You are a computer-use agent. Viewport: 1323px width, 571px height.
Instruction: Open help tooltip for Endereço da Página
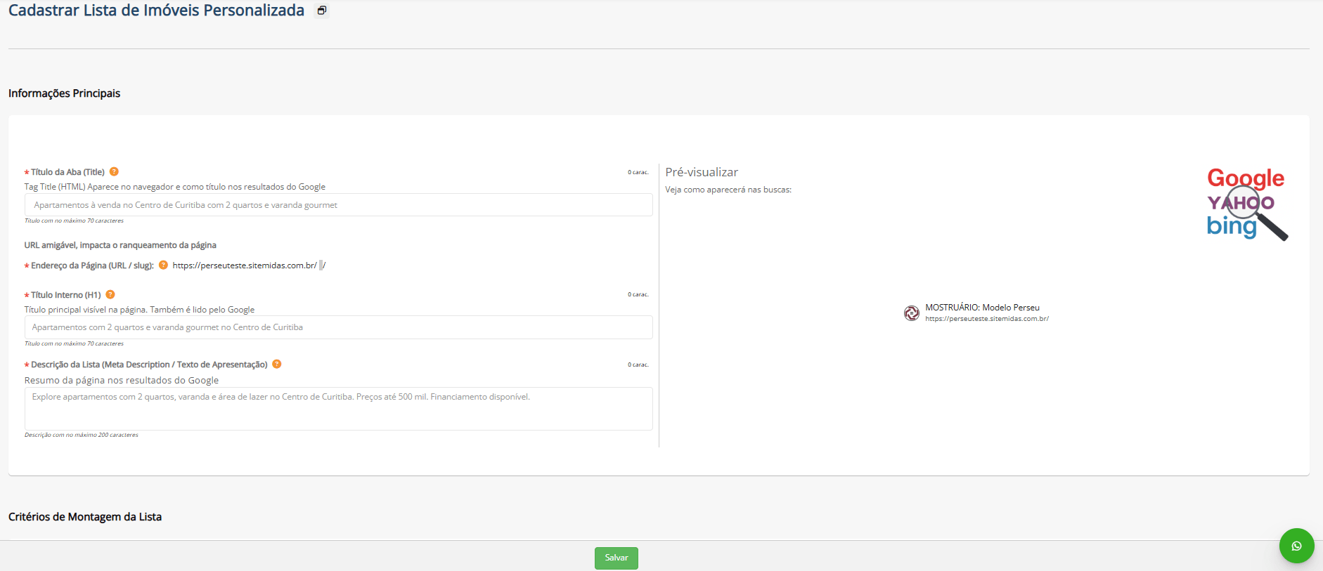point(163,265)
